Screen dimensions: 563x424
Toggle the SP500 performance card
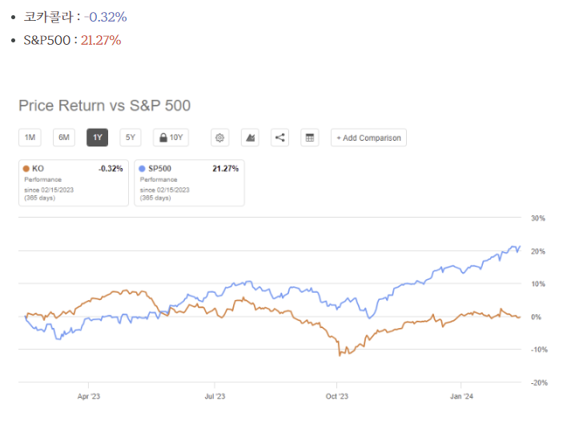coord(189,183)
